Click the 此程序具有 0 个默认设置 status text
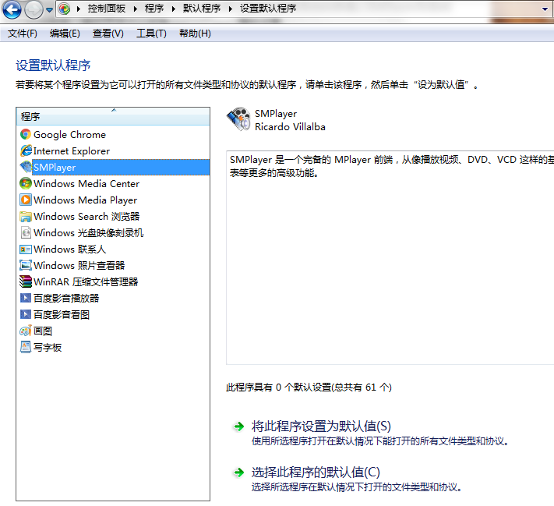 point(309,387)
